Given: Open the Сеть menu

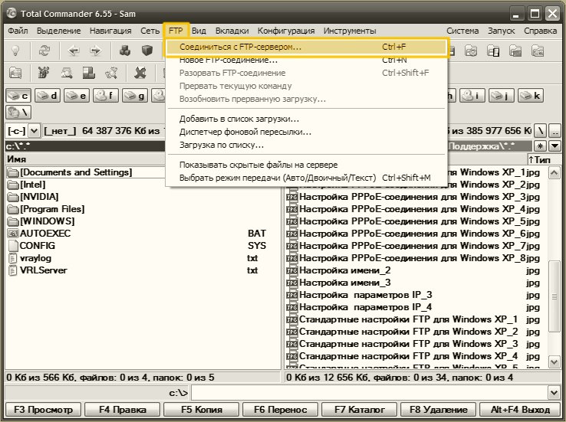Looking at the screenshot, I should pyautogui.click(x=150, y=31).
